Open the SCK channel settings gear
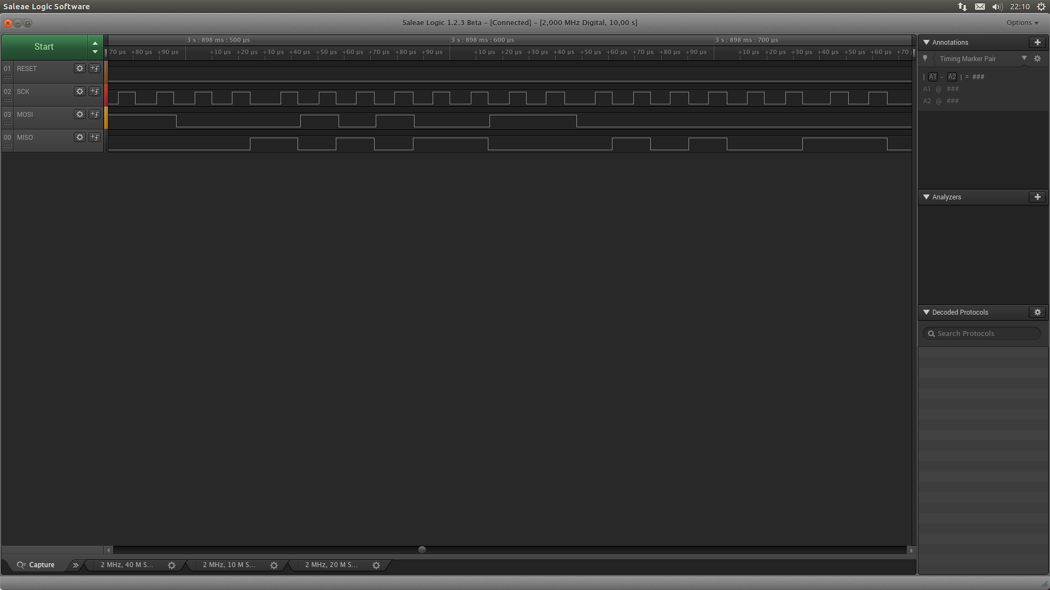1050x590 pixels. [x=80, y=91]
